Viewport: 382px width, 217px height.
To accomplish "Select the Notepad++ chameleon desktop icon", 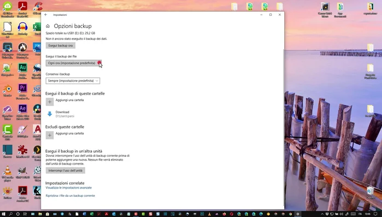I will pyautogui.click(x=7, y=70).
